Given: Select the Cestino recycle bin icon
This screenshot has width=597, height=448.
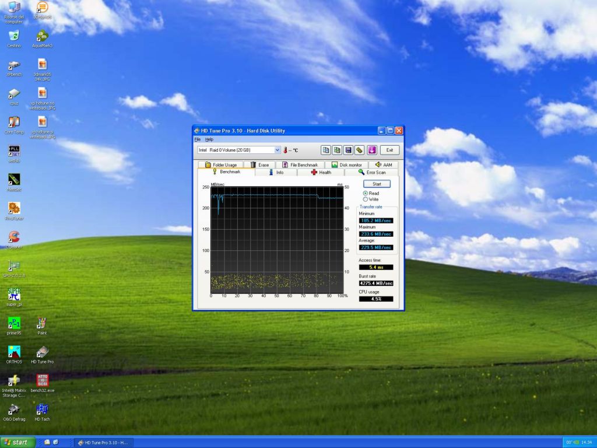Looking at the screenshot, I should [x=14, y=39].
